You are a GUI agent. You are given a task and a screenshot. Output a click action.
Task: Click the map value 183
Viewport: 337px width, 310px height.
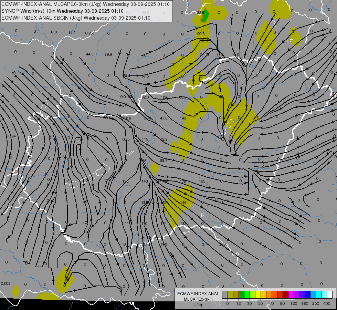pyautogui.click(x=220, y=55)
